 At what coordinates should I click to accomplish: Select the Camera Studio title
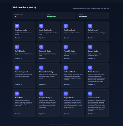(93, 51)
